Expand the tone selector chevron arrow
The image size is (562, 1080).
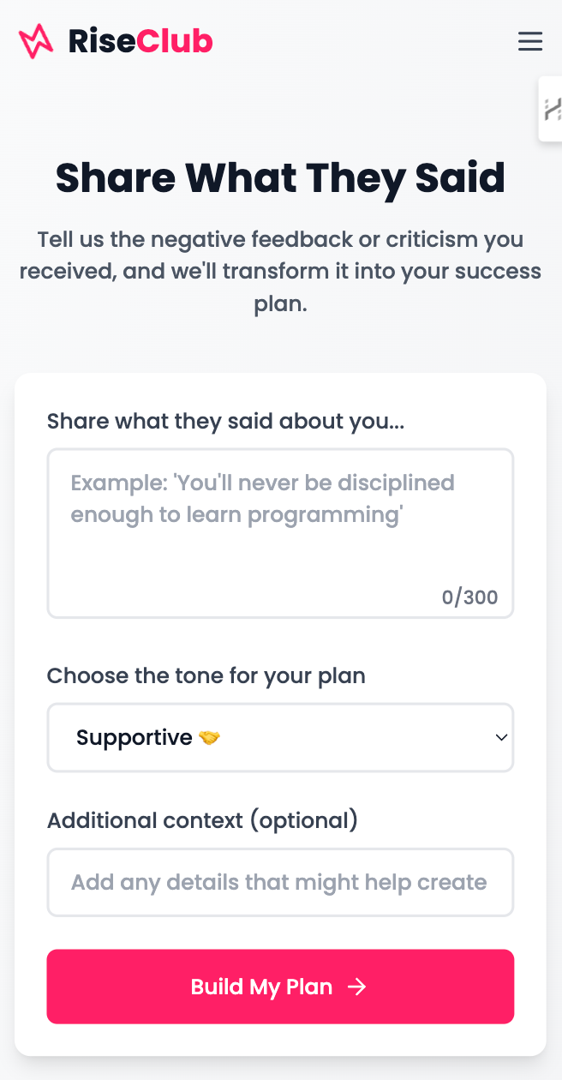(x=502, y=737)
